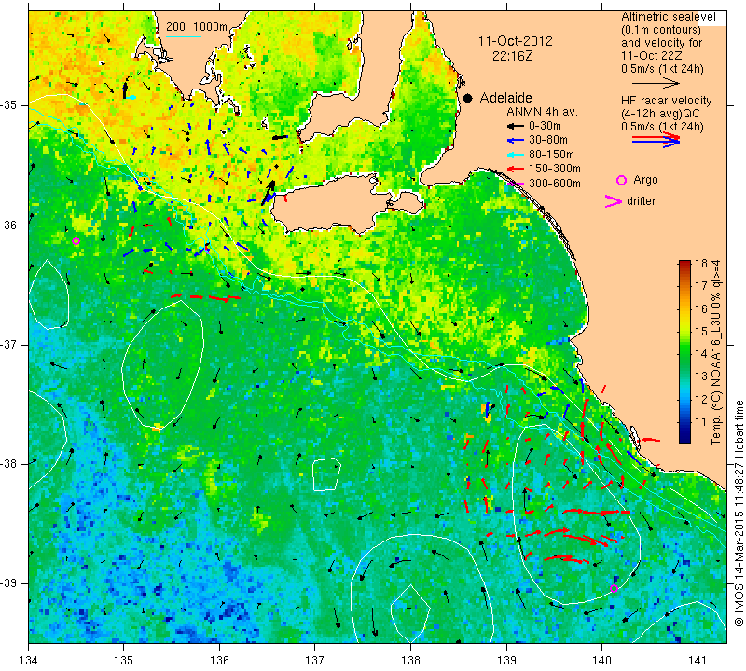The width and height of the screenshot is (746, 671).
Task: Click the Adelaide label text
Action: (505, 98)
